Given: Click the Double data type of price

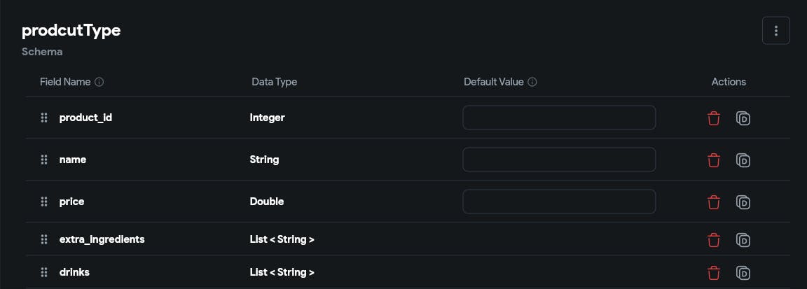Looking at the screenshot, I should [x=266, y=202].
